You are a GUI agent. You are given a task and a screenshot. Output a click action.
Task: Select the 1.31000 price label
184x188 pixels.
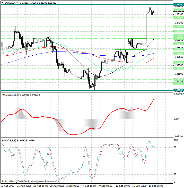click(x=179, y=90)
